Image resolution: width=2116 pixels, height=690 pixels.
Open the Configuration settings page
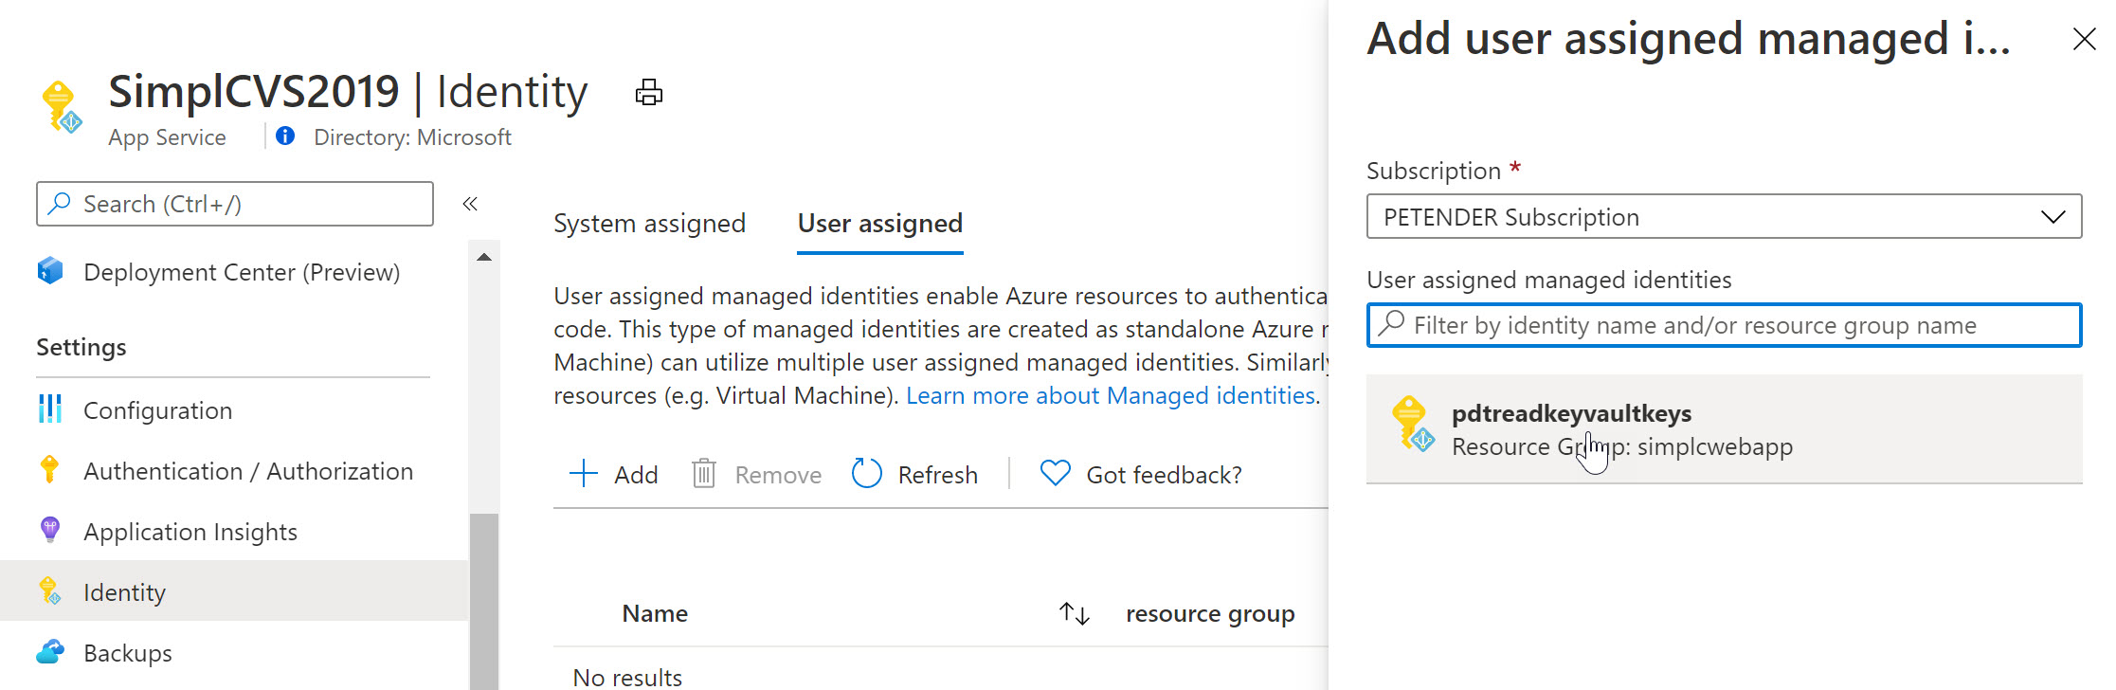(157, 410)
